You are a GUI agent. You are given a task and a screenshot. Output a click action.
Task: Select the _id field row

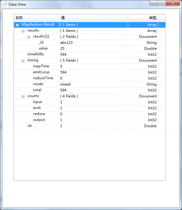90,43
